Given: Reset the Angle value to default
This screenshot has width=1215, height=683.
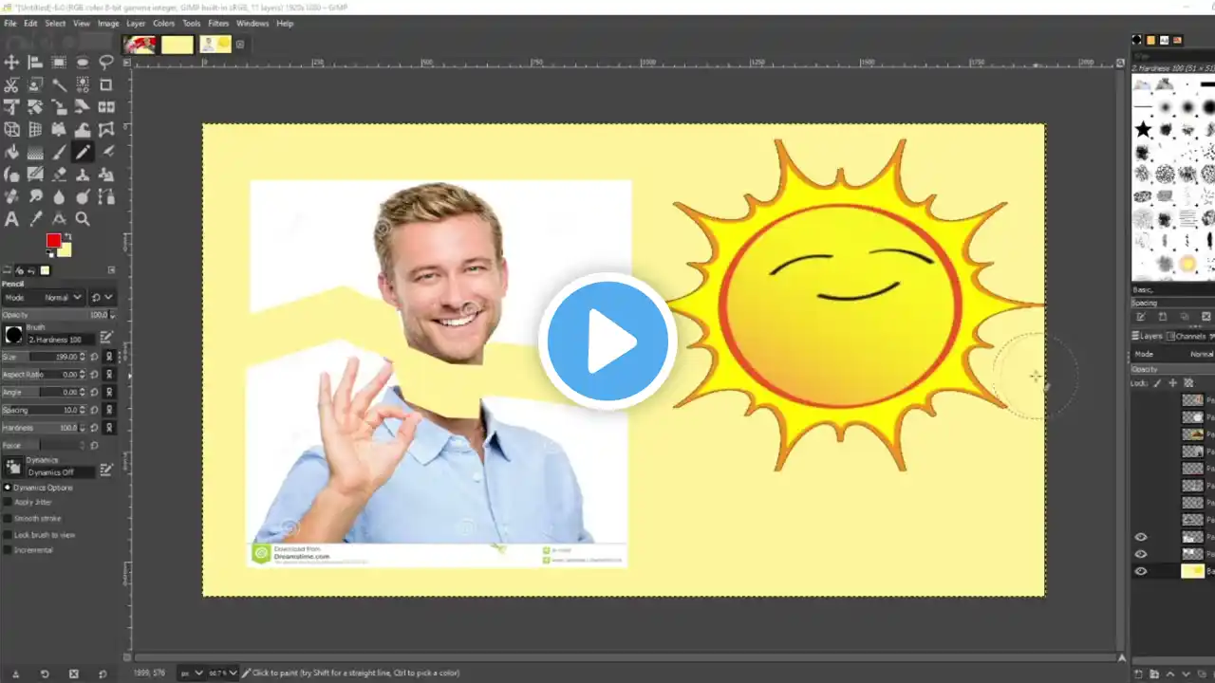Looking at the screenshot, I should click(x=95, y=393).
